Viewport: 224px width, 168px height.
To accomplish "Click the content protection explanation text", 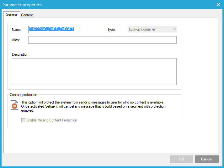I will [x=93, y=106].
